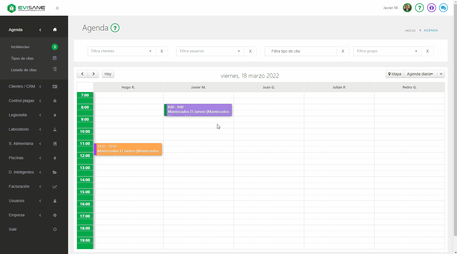Image resolution: width=457 pixels, height=254 pixels.
Task: Open Incidencias in the sidebar
Action: [x=20, y=47]
